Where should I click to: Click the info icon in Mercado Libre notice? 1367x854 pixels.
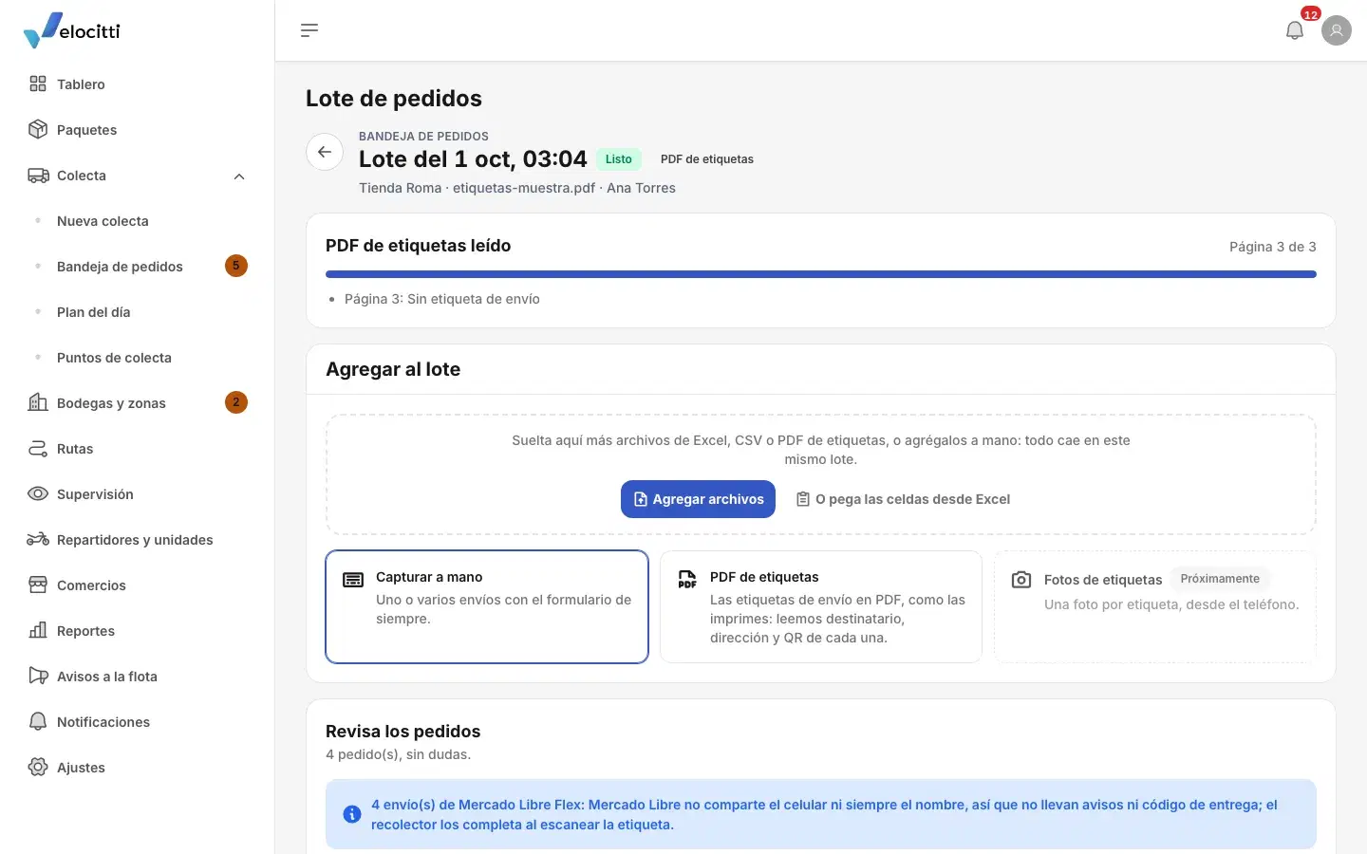pyautogui.click(x=352, y=814)
